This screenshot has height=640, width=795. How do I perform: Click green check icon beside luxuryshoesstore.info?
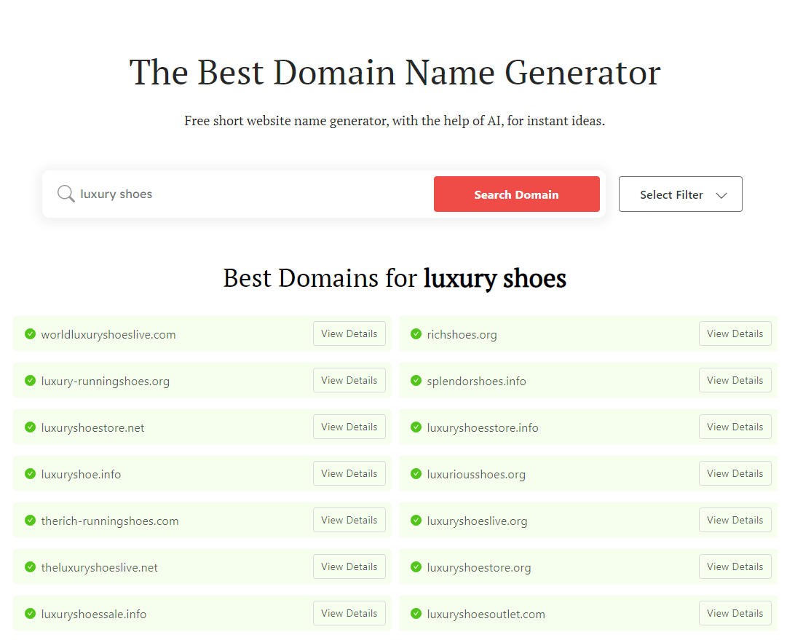(x=416, y=427)
